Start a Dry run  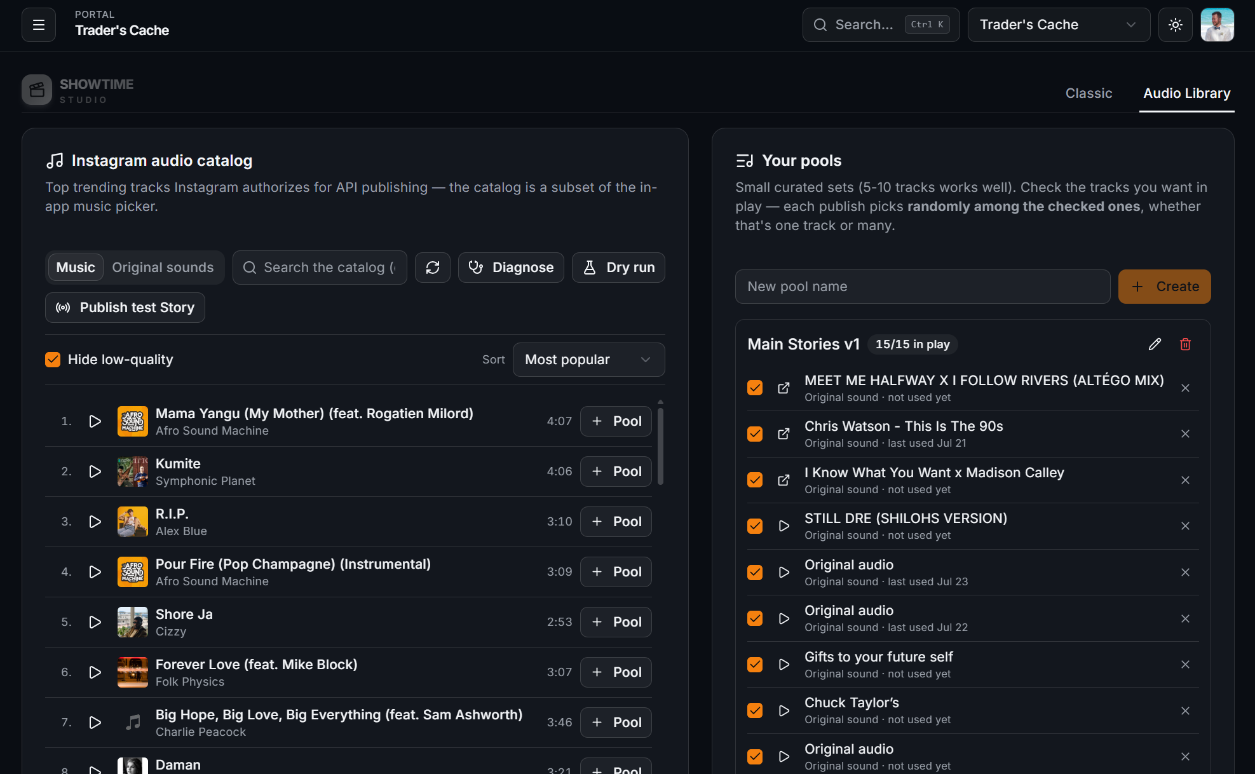tap(618, 268)
